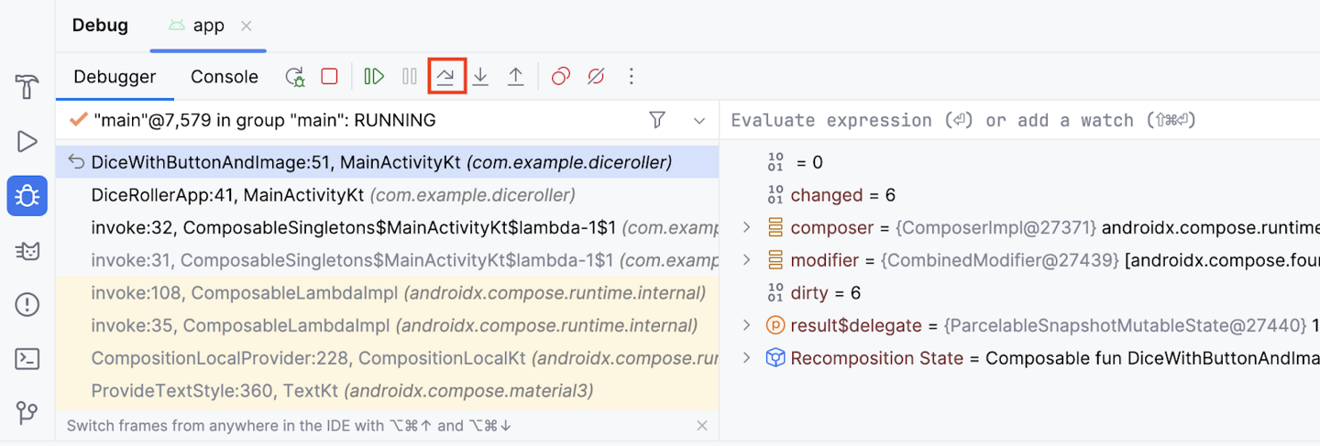The height and width of the screenshot is (446, 1320).
Task: Click the Evaluate expression input field
Action: (x=1008, y=121)
